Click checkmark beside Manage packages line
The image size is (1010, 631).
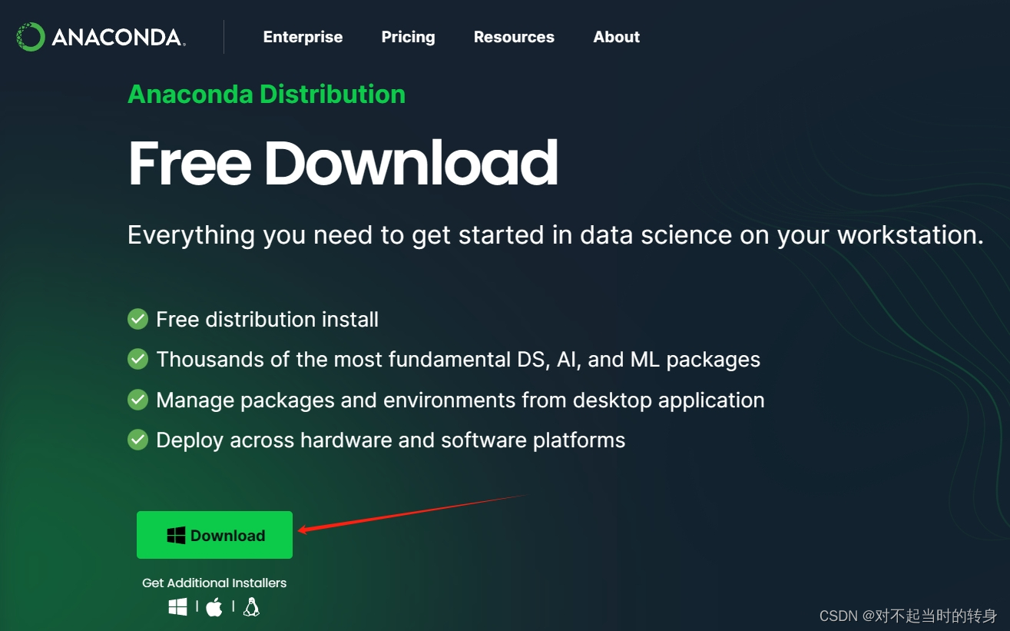tap(137, 400)
